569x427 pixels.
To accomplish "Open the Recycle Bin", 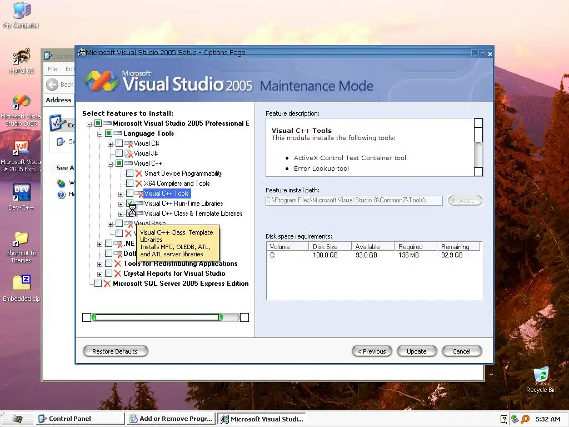I will coord(541,380).
